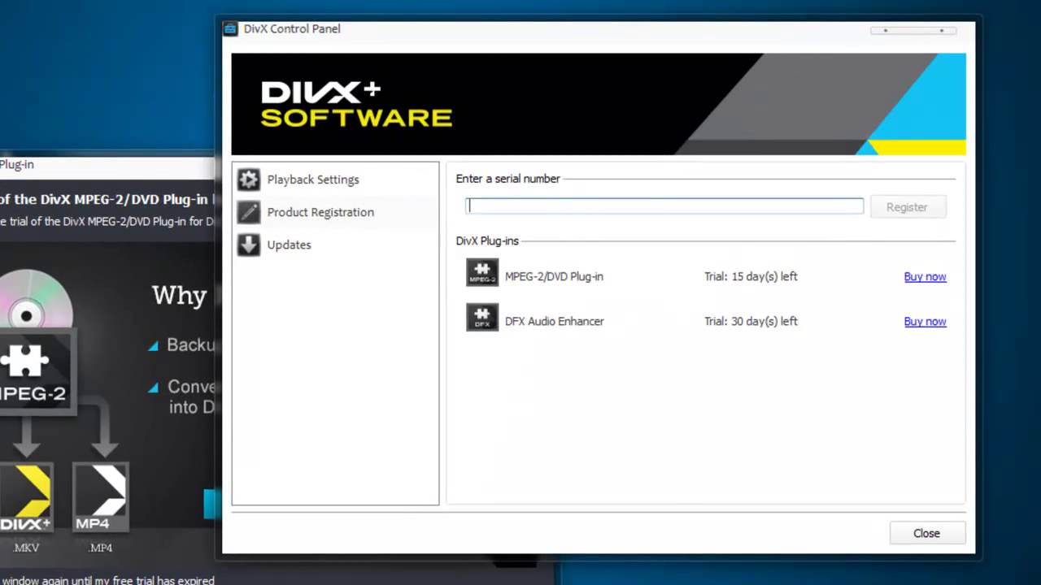This screenshot has width=1041, height=585.
Task: Click the DFX Audio Enhancer puzzle icon
Action: [x=482, y=317]
